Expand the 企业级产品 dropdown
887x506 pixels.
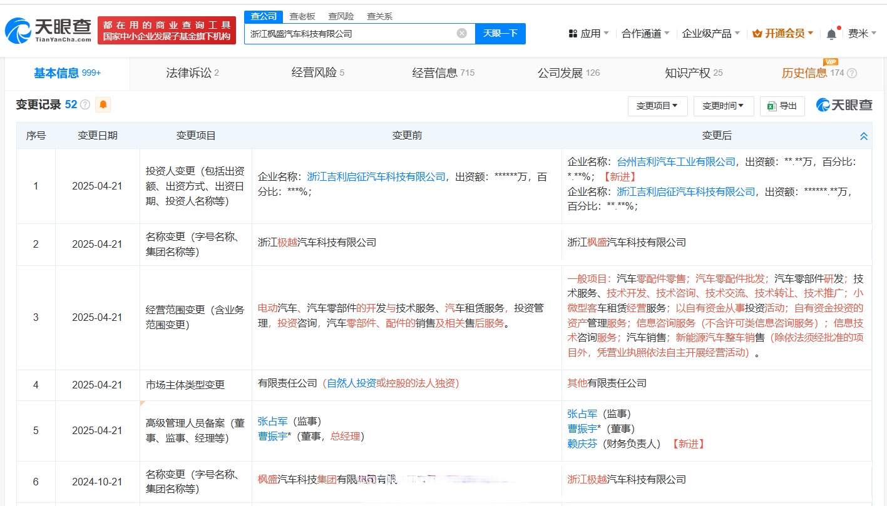click(711, 33)
